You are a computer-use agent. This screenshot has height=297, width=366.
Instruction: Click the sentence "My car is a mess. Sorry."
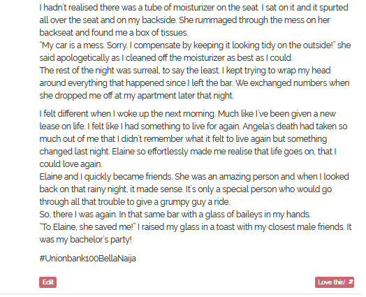tap(84, 45)
